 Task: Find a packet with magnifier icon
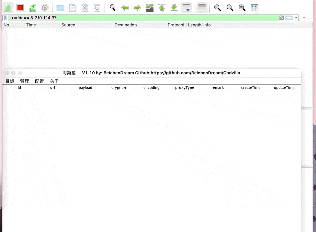tap(113, 8)
